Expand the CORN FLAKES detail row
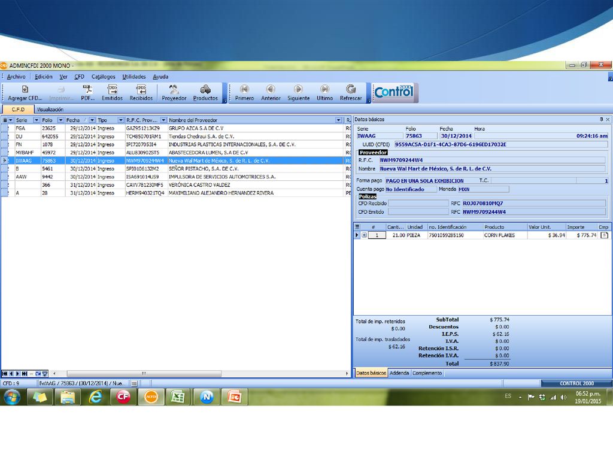This screenshot has width=613, height=460. pyautogui.click(x=364, y=235)
